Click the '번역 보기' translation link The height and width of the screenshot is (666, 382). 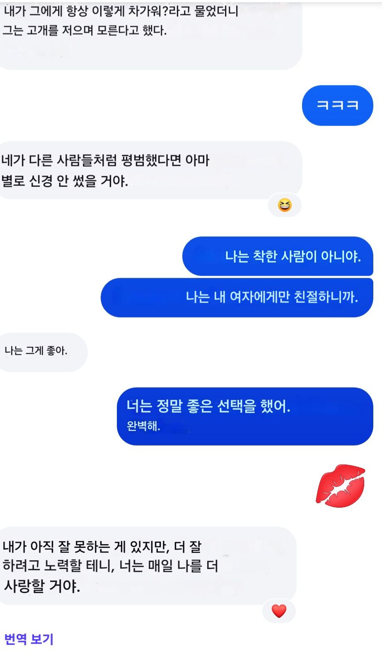point(29,639)
